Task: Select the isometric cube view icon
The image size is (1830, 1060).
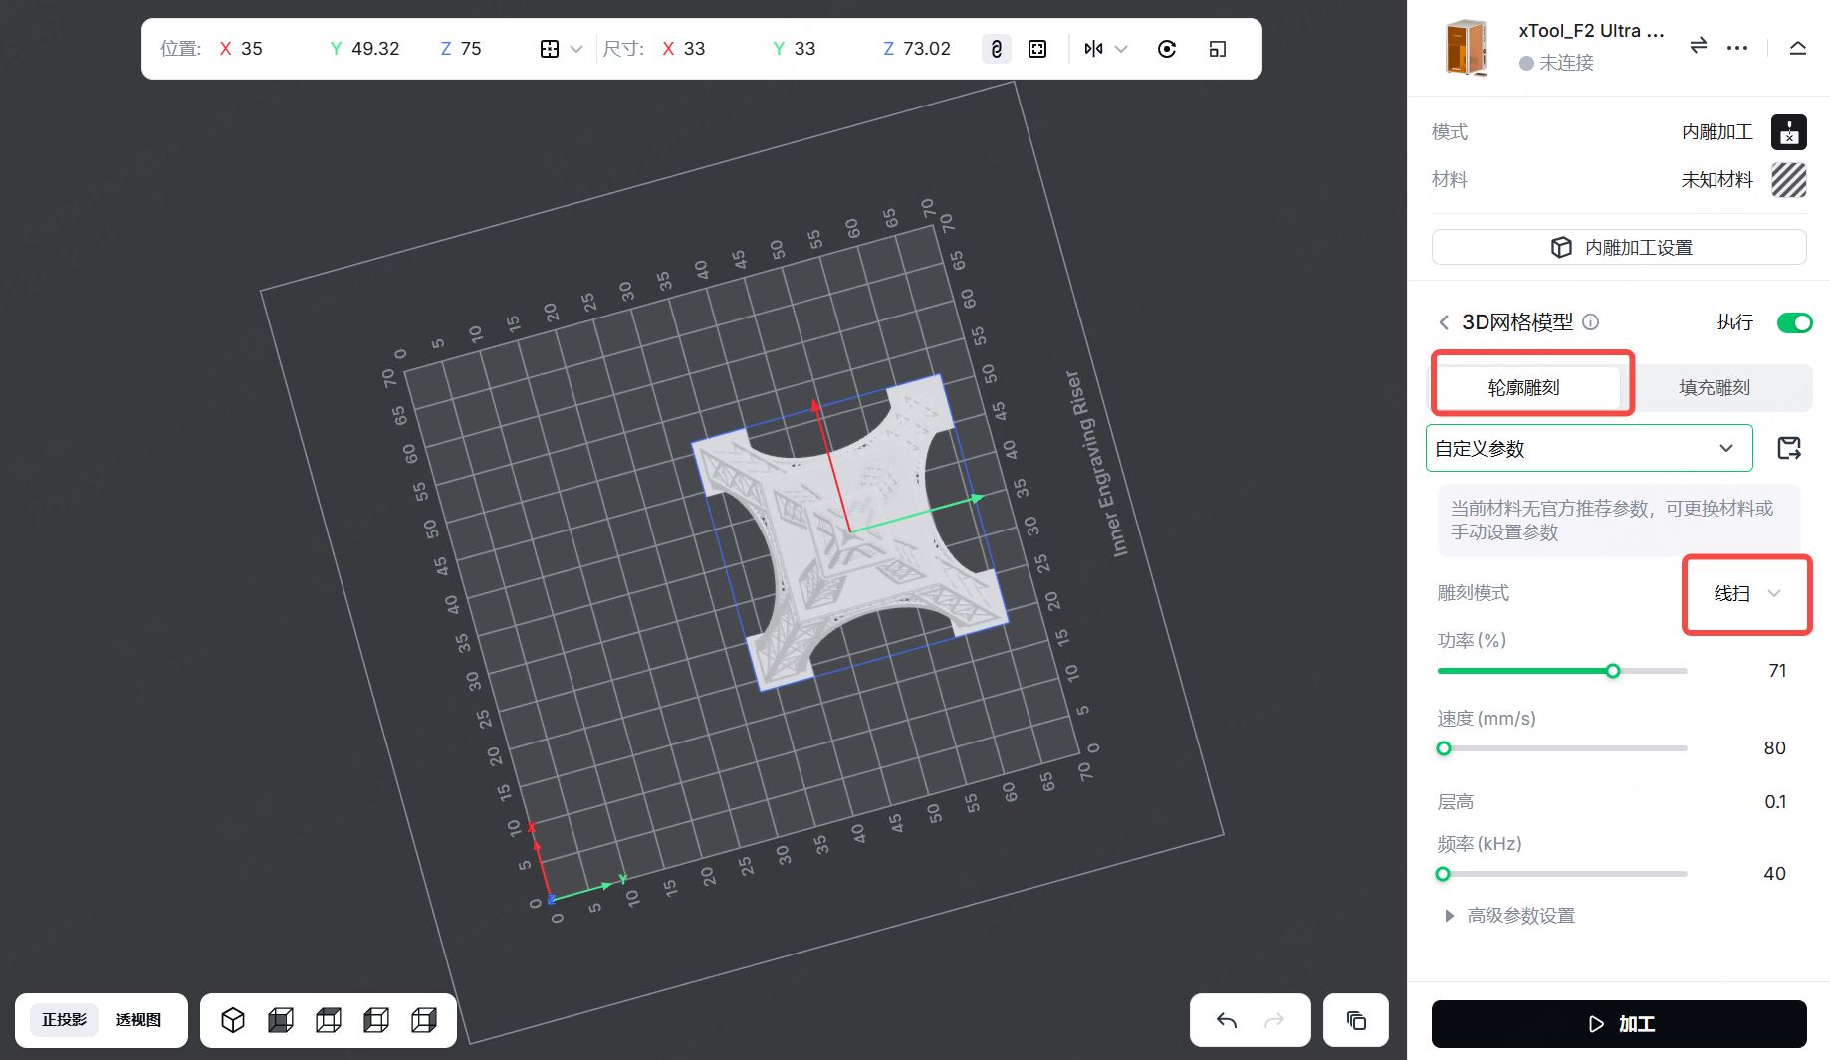Action: [x=233, y=1020]
